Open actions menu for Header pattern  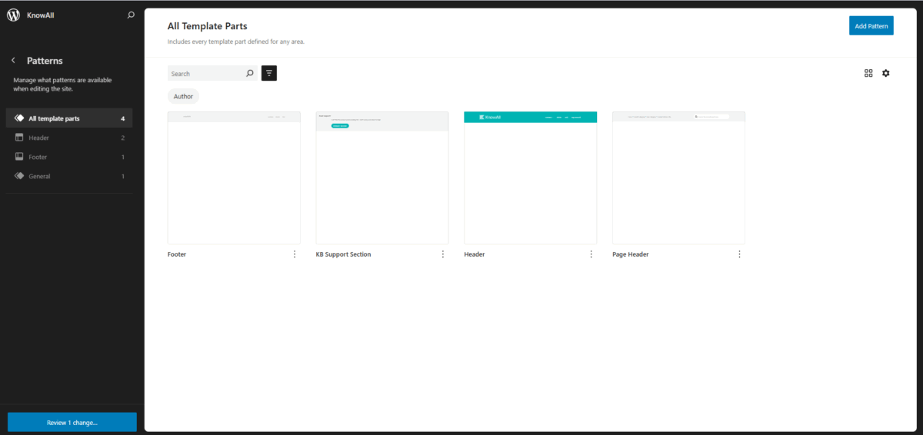591,254
